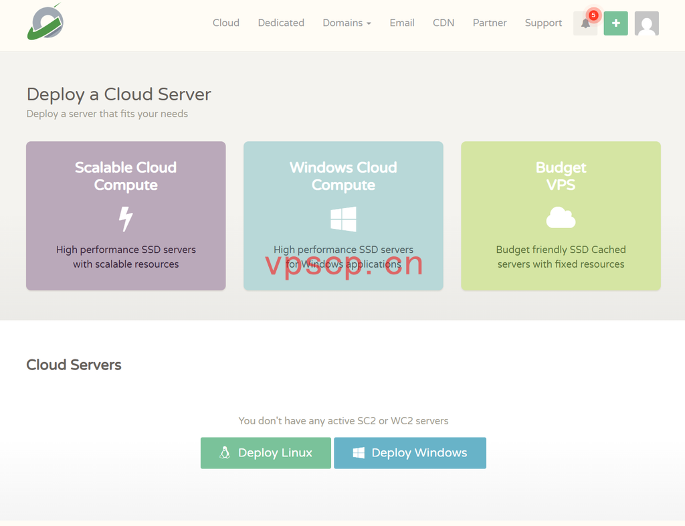
Task: Open the Email navigation link
Action: [x=402, y=23]
